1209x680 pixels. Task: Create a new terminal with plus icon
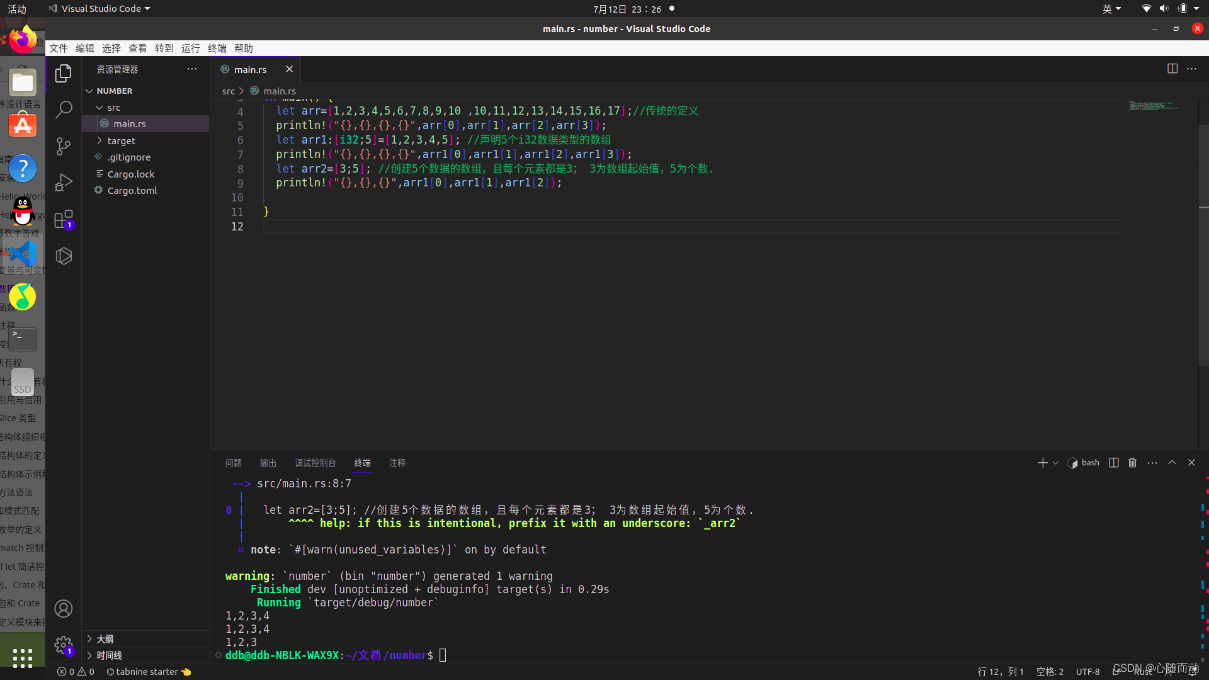tap(1043, 463)
